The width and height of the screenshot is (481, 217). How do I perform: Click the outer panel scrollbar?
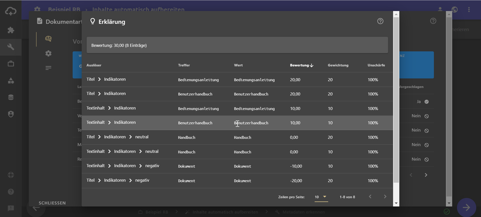tap(449, 107)
